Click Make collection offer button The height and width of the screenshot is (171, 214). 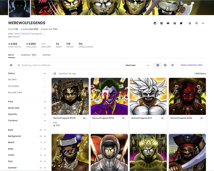coord(192,65)
